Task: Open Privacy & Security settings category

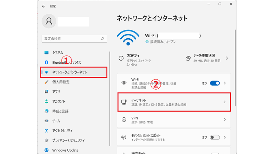Action: tap(69, 140)
